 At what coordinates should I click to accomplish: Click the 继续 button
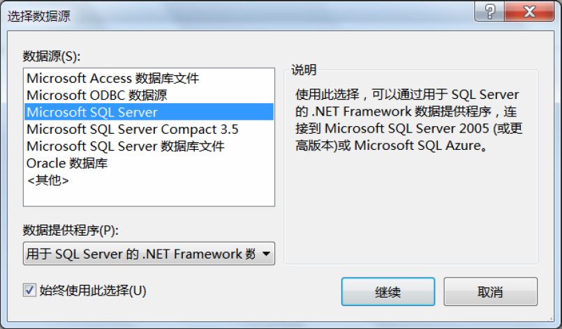[x=388, y=292]
